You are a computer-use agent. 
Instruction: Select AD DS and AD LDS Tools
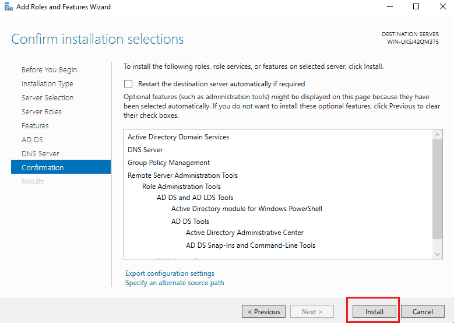pos(195,198)
